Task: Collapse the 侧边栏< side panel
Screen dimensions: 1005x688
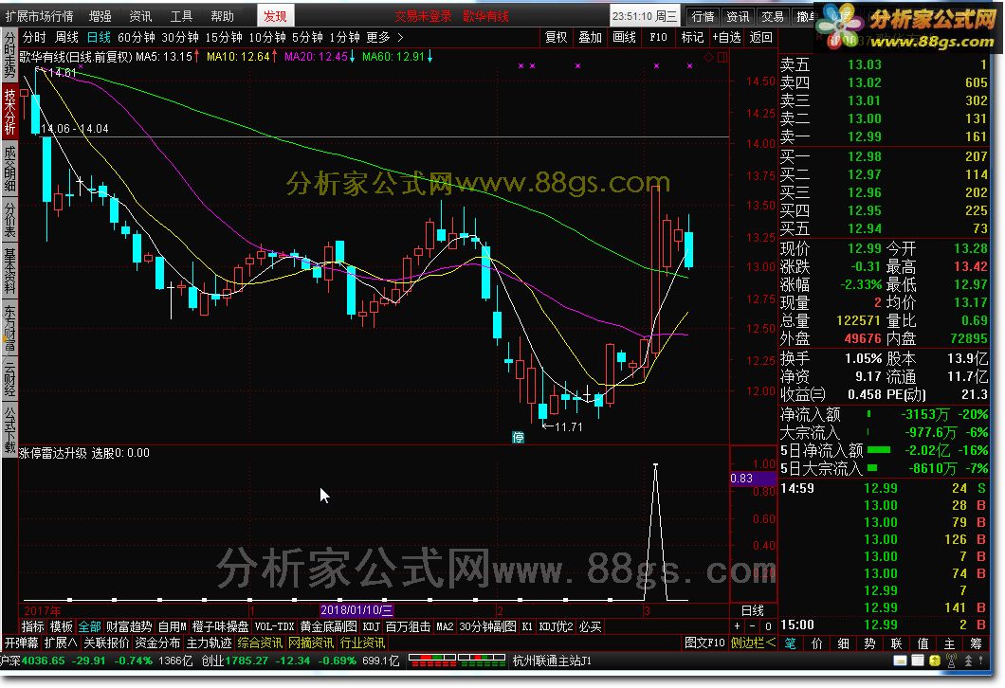Action: 753,643
